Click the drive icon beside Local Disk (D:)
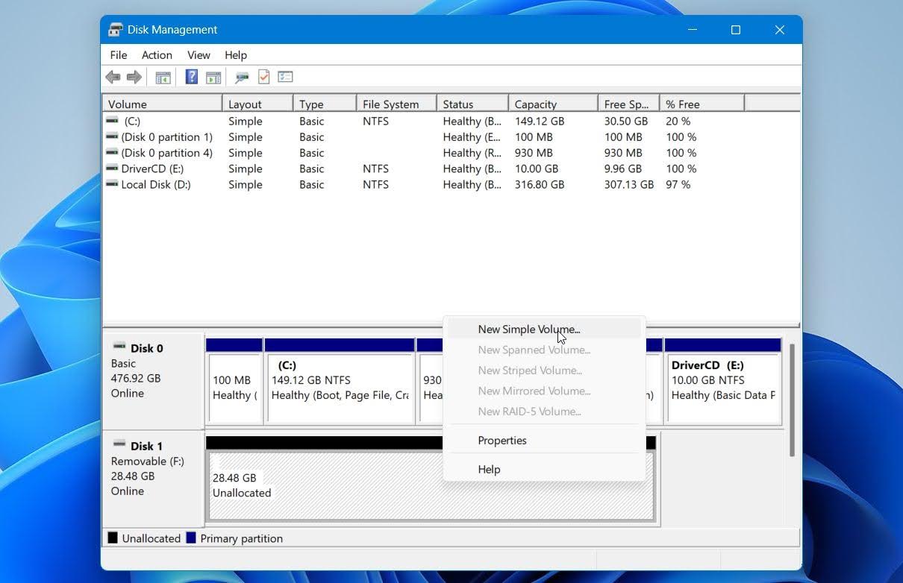The width and height of the screenshot is (903, 583). pos(112,184)
